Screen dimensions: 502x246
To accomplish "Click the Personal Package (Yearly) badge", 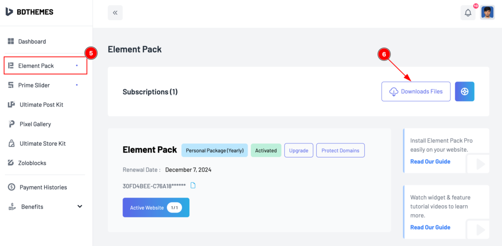I will [215, 150].
